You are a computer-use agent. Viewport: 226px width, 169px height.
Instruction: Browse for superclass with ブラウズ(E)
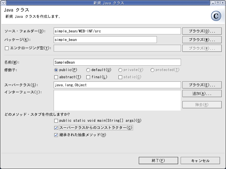pyautogui.click(x=202, y=85)
